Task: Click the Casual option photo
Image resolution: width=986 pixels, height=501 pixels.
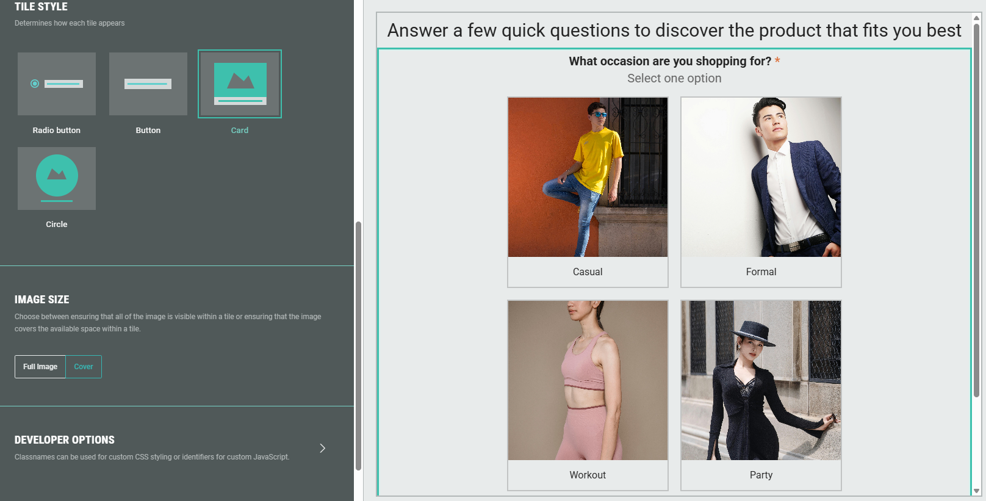Action: pyautogui.click(x=588, y=177)
